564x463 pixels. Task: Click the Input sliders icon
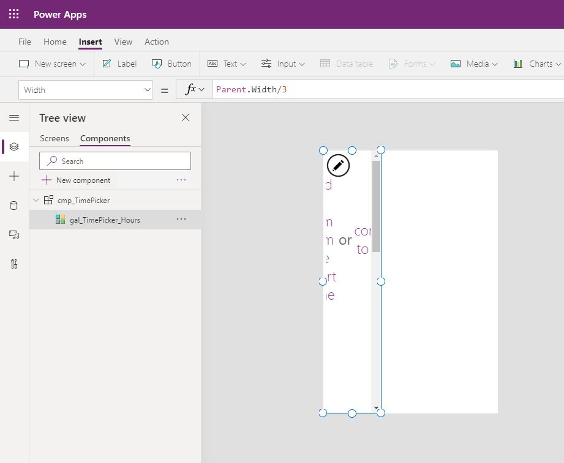click(x=266, y=64)
